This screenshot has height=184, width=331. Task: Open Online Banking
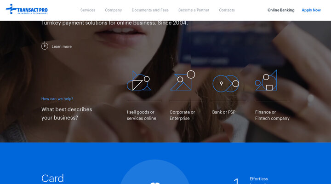tap(281, 10)
